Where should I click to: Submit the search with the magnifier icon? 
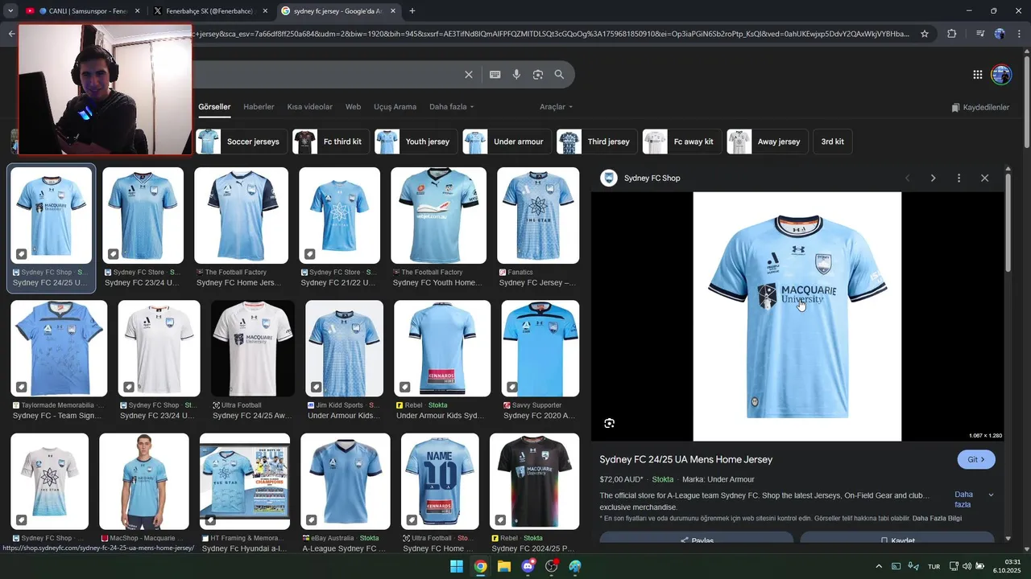click(559, 75)
